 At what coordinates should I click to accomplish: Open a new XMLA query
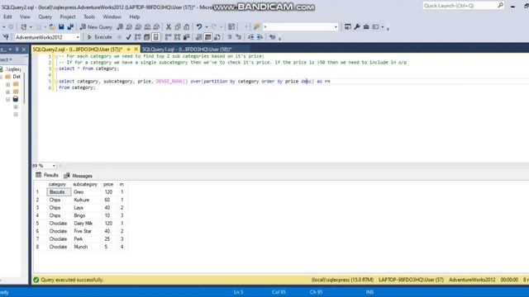[147, 27]
